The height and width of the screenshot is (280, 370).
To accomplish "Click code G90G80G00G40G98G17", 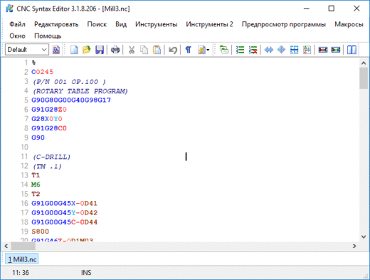I will pos(71,100).
